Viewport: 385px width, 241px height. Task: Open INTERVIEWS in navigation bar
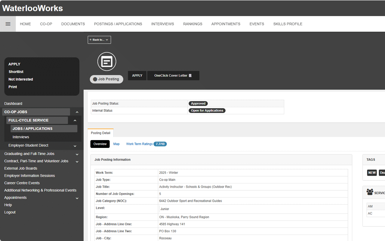[x=162, y=24]
